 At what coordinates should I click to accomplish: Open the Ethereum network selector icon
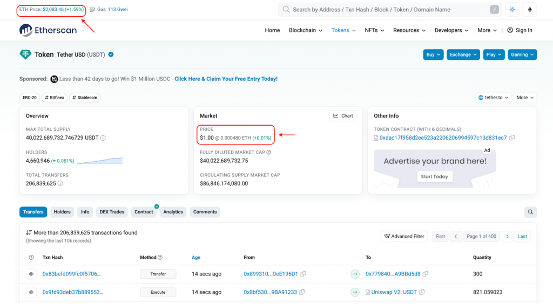(x=530, y=10)
